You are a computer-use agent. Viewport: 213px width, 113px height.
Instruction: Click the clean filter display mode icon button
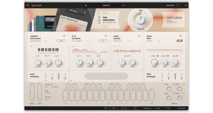[180, 41]
